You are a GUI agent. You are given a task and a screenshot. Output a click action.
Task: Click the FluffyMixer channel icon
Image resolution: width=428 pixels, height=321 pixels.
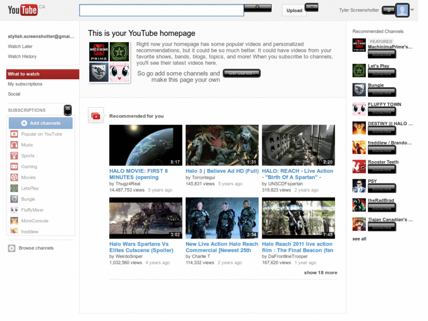(14, 210)
